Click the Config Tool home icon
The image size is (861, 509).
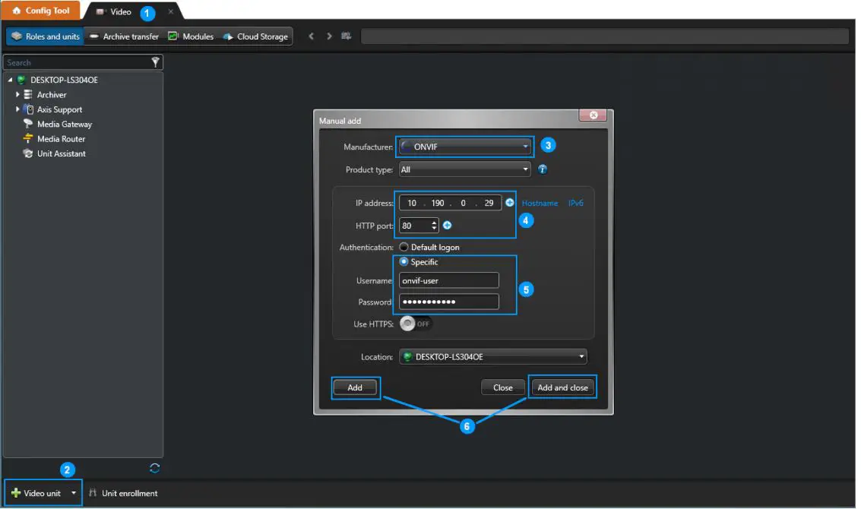coord(16,11)
